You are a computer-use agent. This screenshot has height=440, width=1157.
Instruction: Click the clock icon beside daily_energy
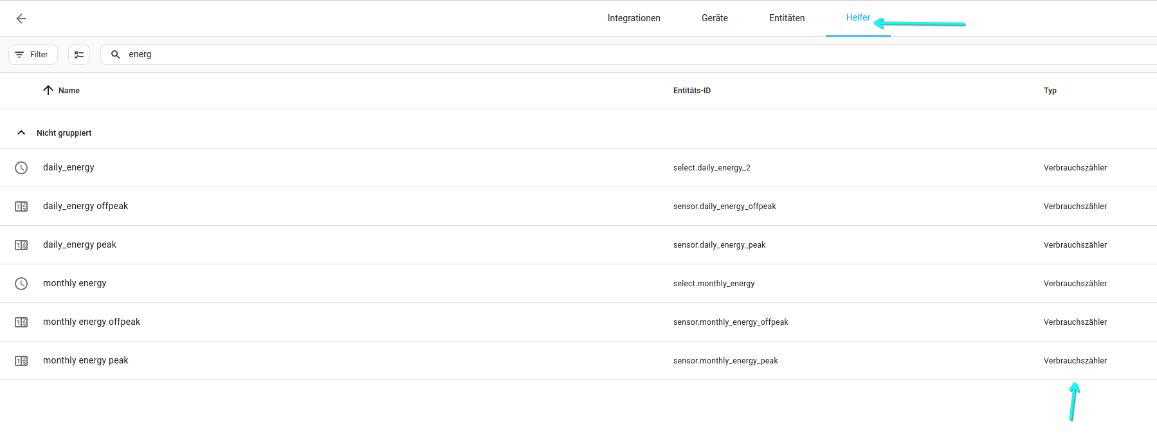point(21,168)
